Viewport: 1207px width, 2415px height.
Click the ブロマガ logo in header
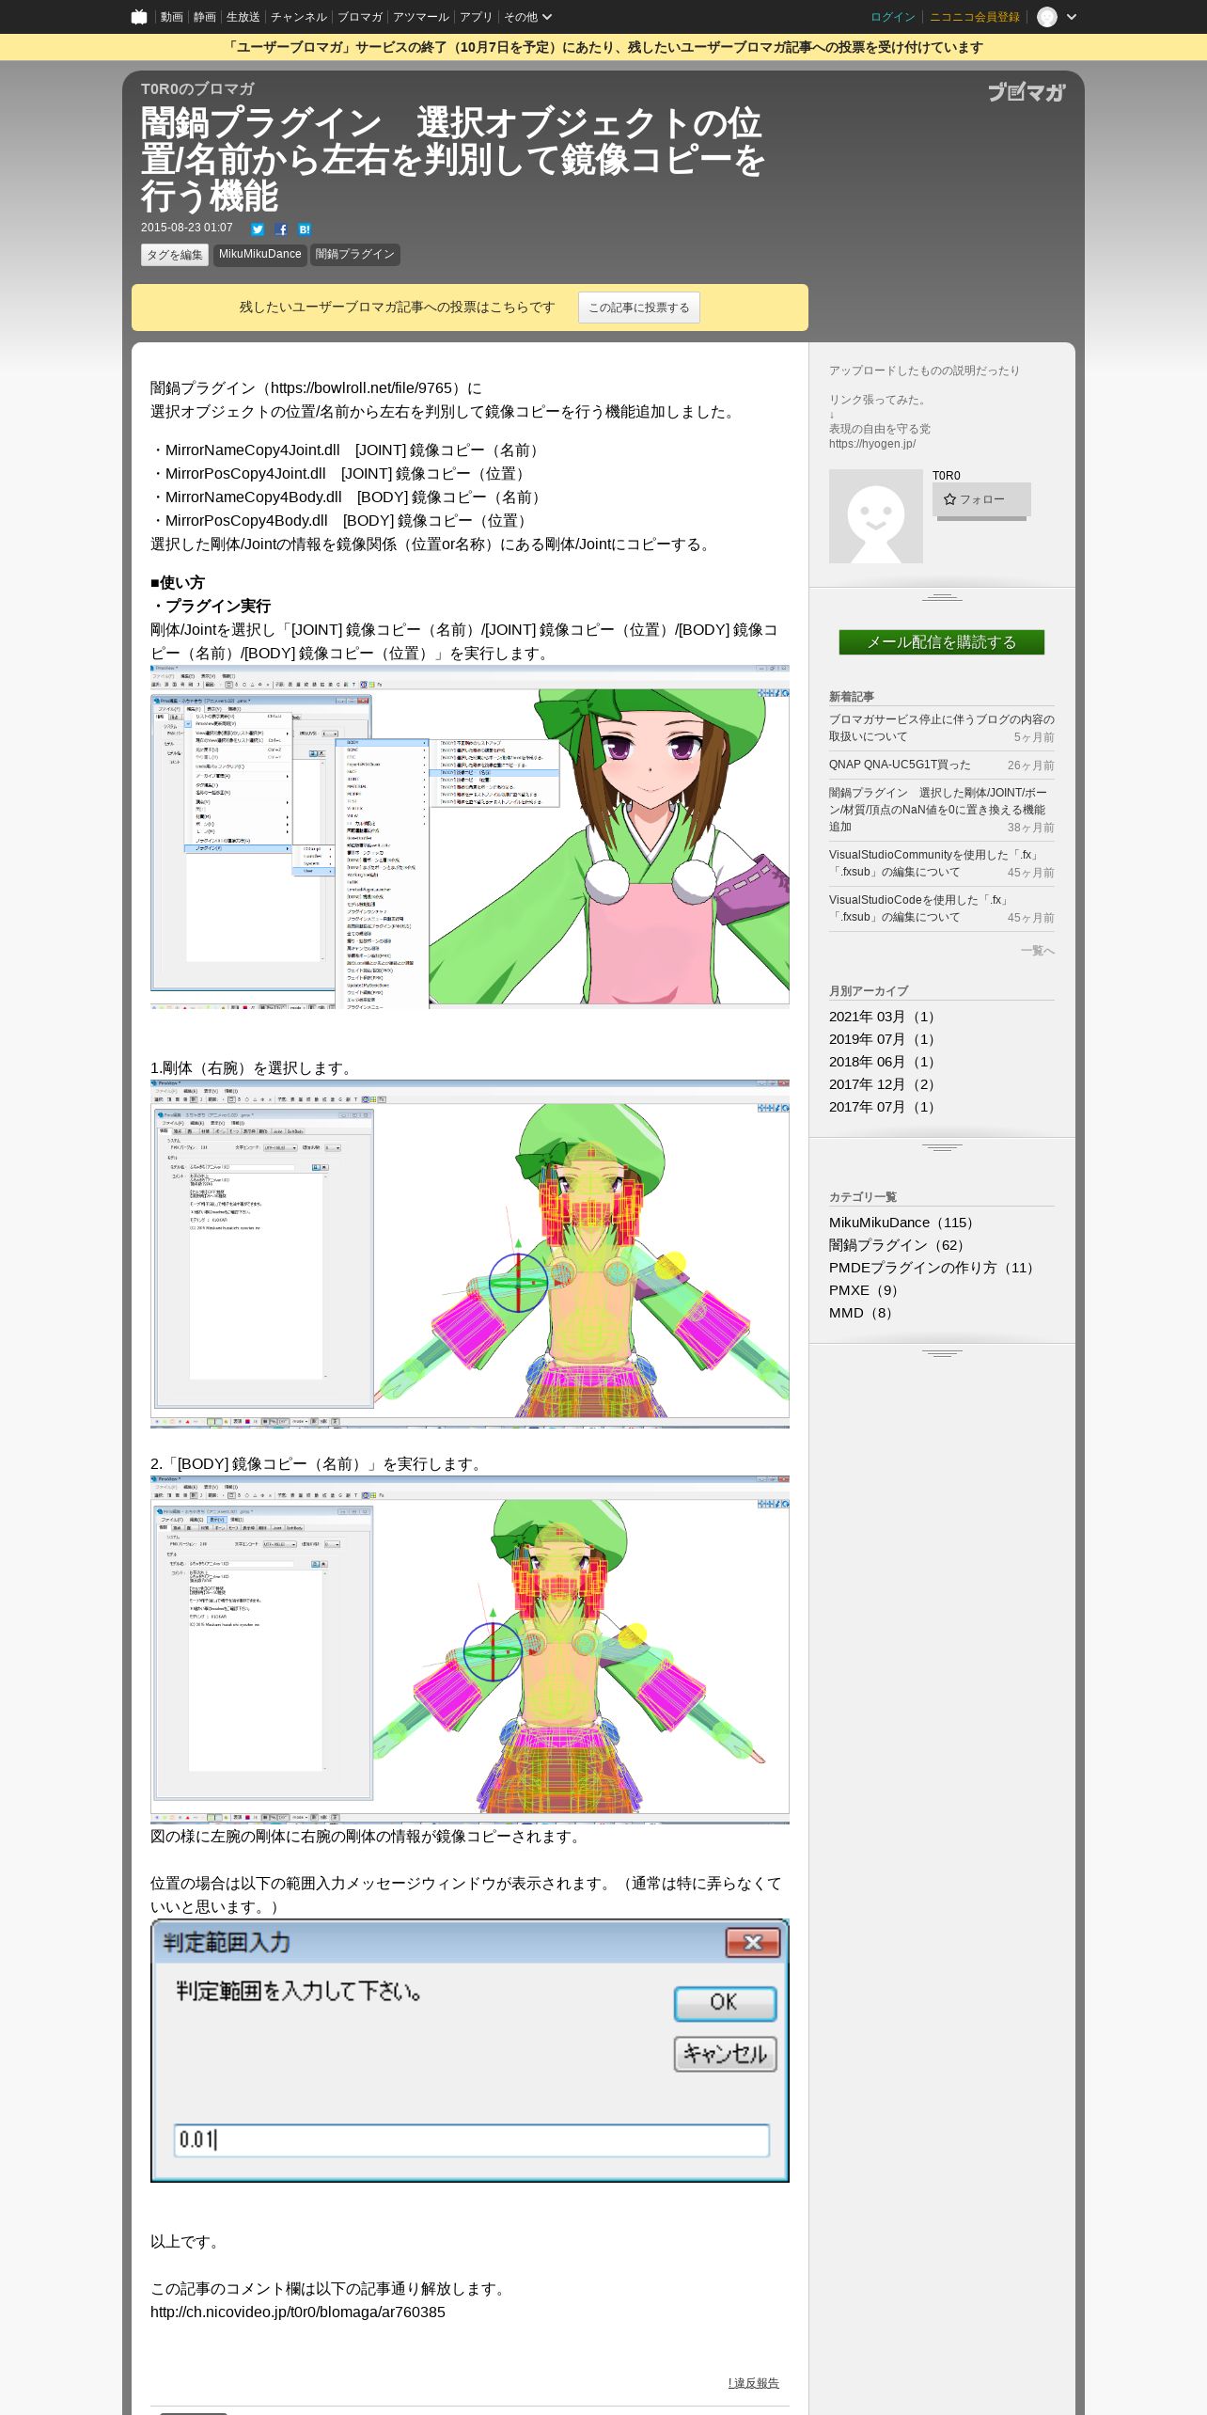pos(1027,92)
